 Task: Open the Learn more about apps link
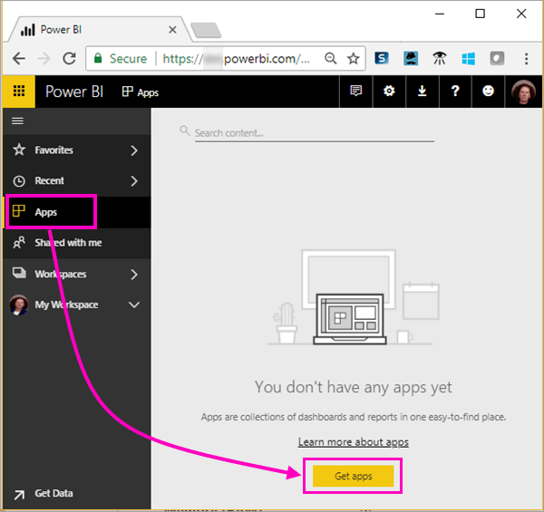point(354,442)
